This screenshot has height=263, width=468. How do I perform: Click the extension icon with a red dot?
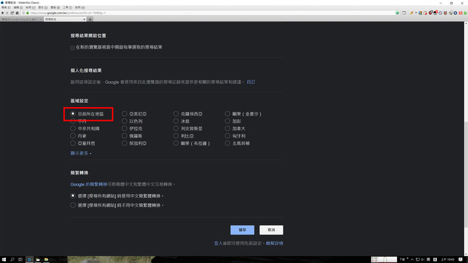click(425, 13)
